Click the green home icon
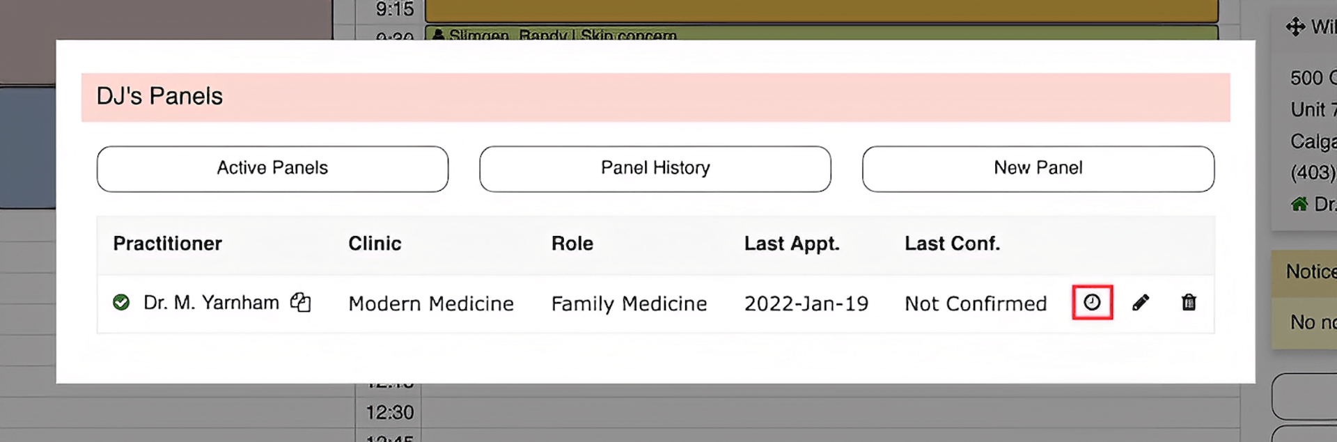This screenshot has height=442, width=1337. pyautogui.click(x=1299, y=204)
